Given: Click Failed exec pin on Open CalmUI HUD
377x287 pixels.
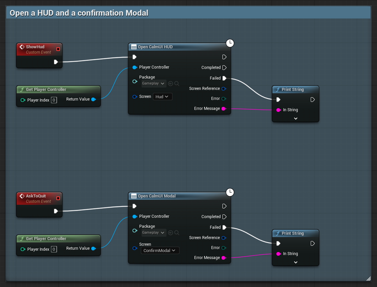Looking at the screenshot, I should pyautogui.click(x=224, y=78).
